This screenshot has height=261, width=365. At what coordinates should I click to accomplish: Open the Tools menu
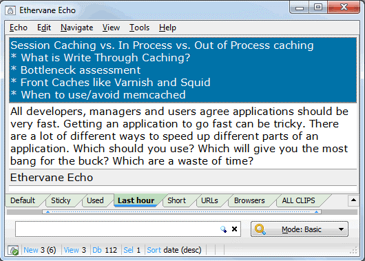point(139,28)
